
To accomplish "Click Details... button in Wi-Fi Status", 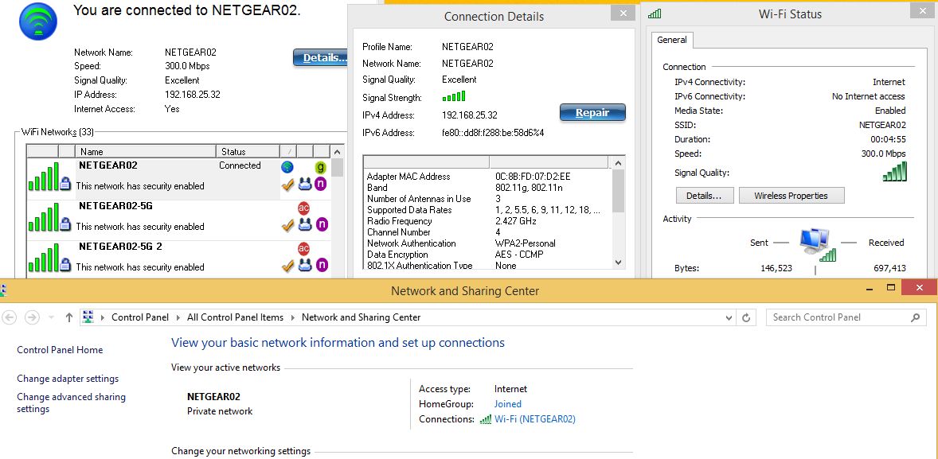I will [705, 196].
